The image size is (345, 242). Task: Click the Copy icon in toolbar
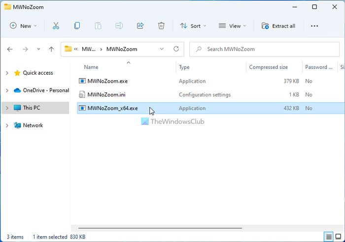click(x=77, y=26)
